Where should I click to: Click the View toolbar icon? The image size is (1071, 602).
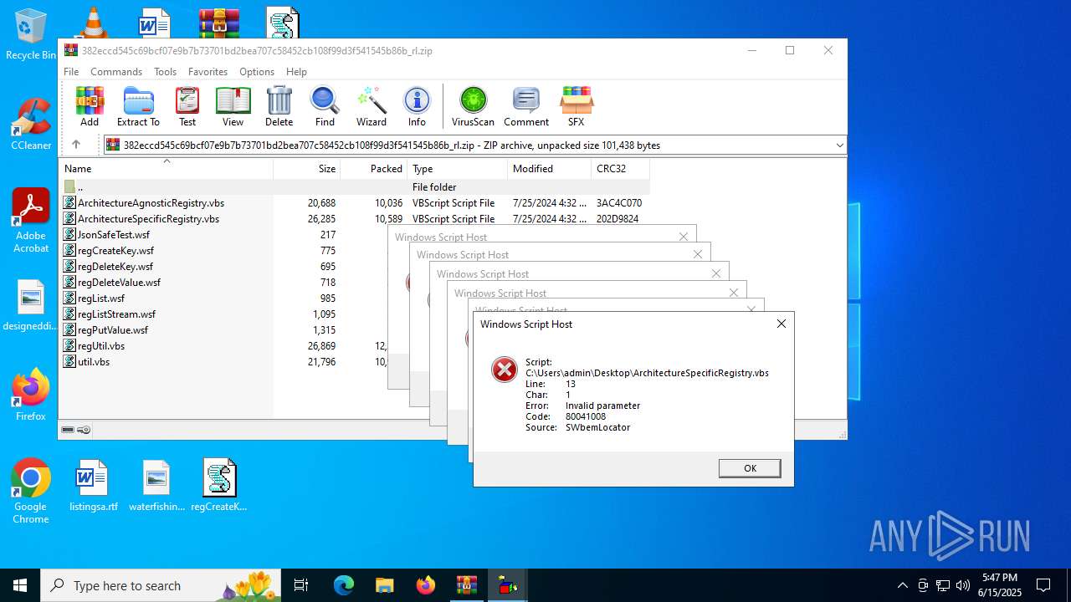[233, 106]
